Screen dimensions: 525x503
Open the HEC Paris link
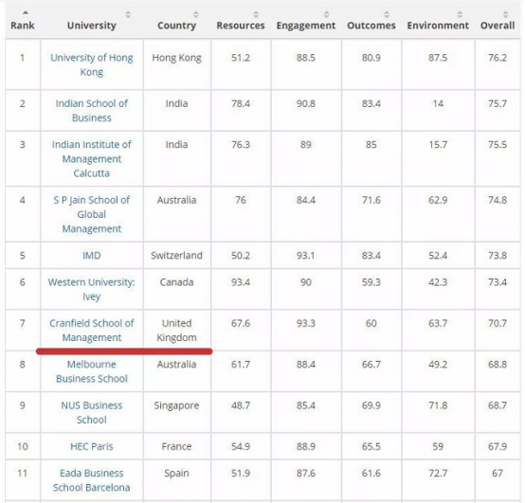point(92,446)
